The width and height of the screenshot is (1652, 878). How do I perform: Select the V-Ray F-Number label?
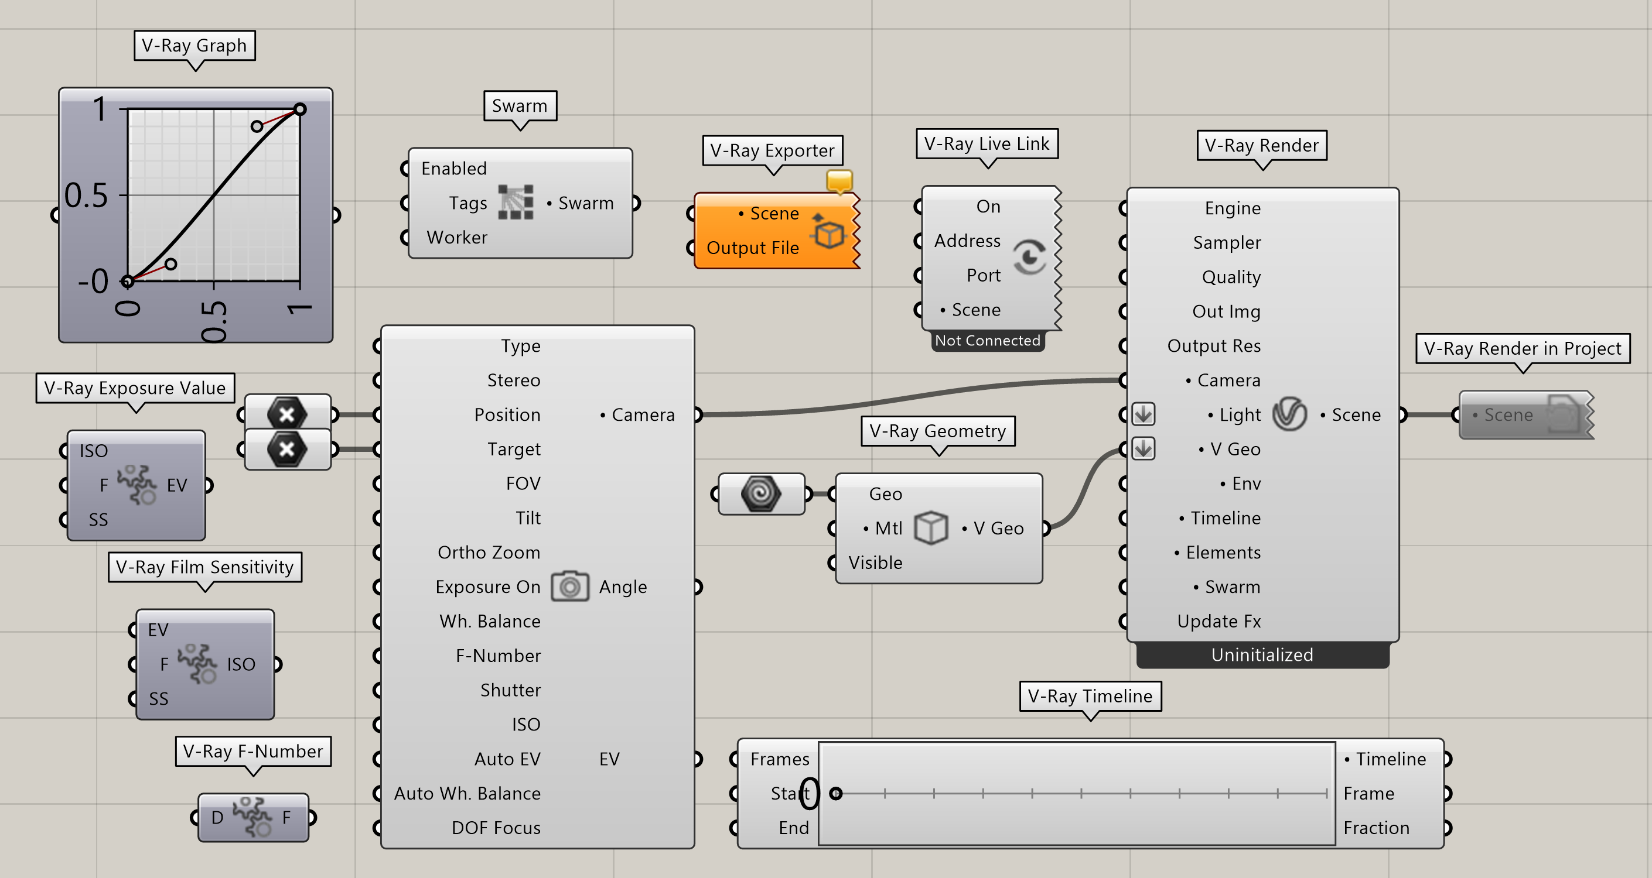[252, 751]
